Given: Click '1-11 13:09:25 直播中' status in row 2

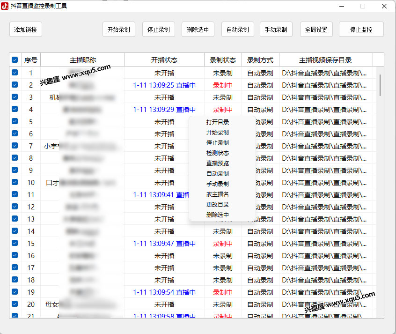Looking at the screenshot, I should 164,85.
